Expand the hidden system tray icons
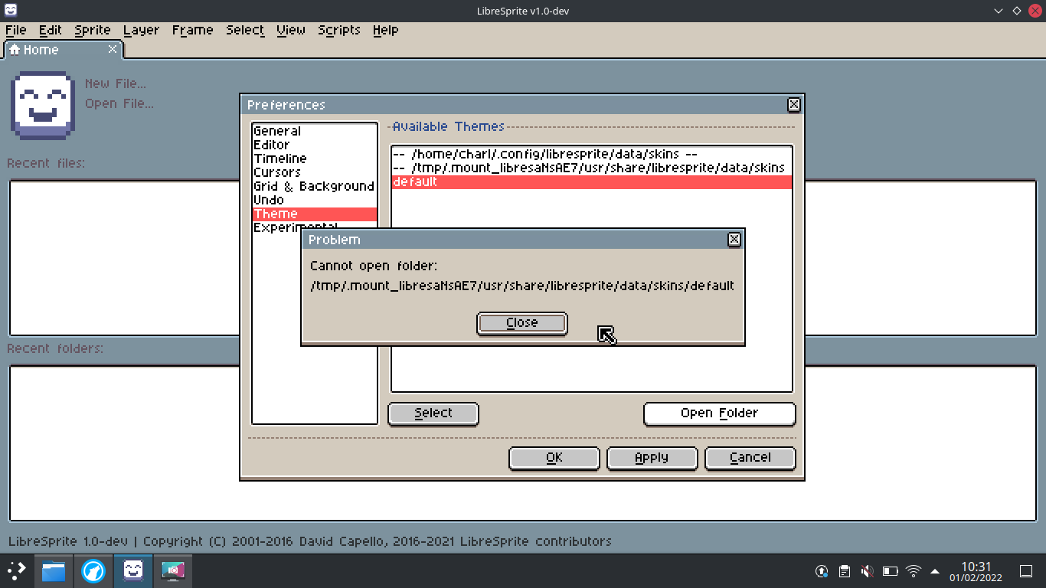Image resolution: width=1046 pixels, height=588 pixels. (x=935, y=570)
